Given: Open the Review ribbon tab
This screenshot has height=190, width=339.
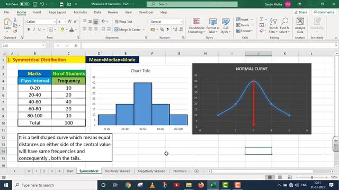Looking at the screenshot, I should 113,12.
